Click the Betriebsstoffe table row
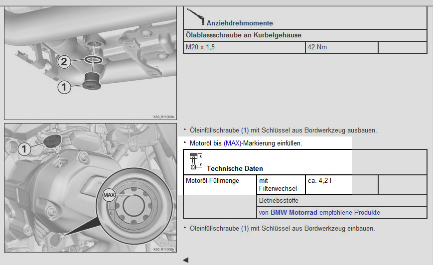 point(342,200)
